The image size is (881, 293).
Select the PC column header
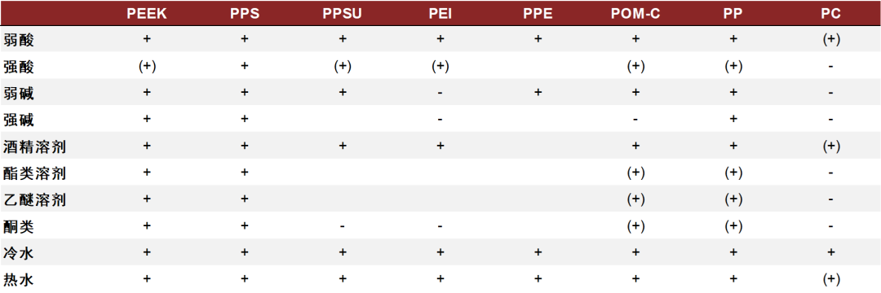click(830, 14)
